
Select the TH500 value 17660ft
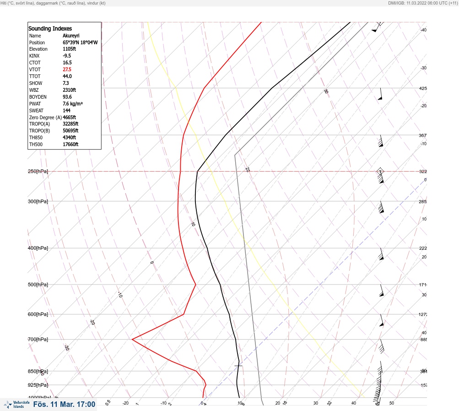70,144
